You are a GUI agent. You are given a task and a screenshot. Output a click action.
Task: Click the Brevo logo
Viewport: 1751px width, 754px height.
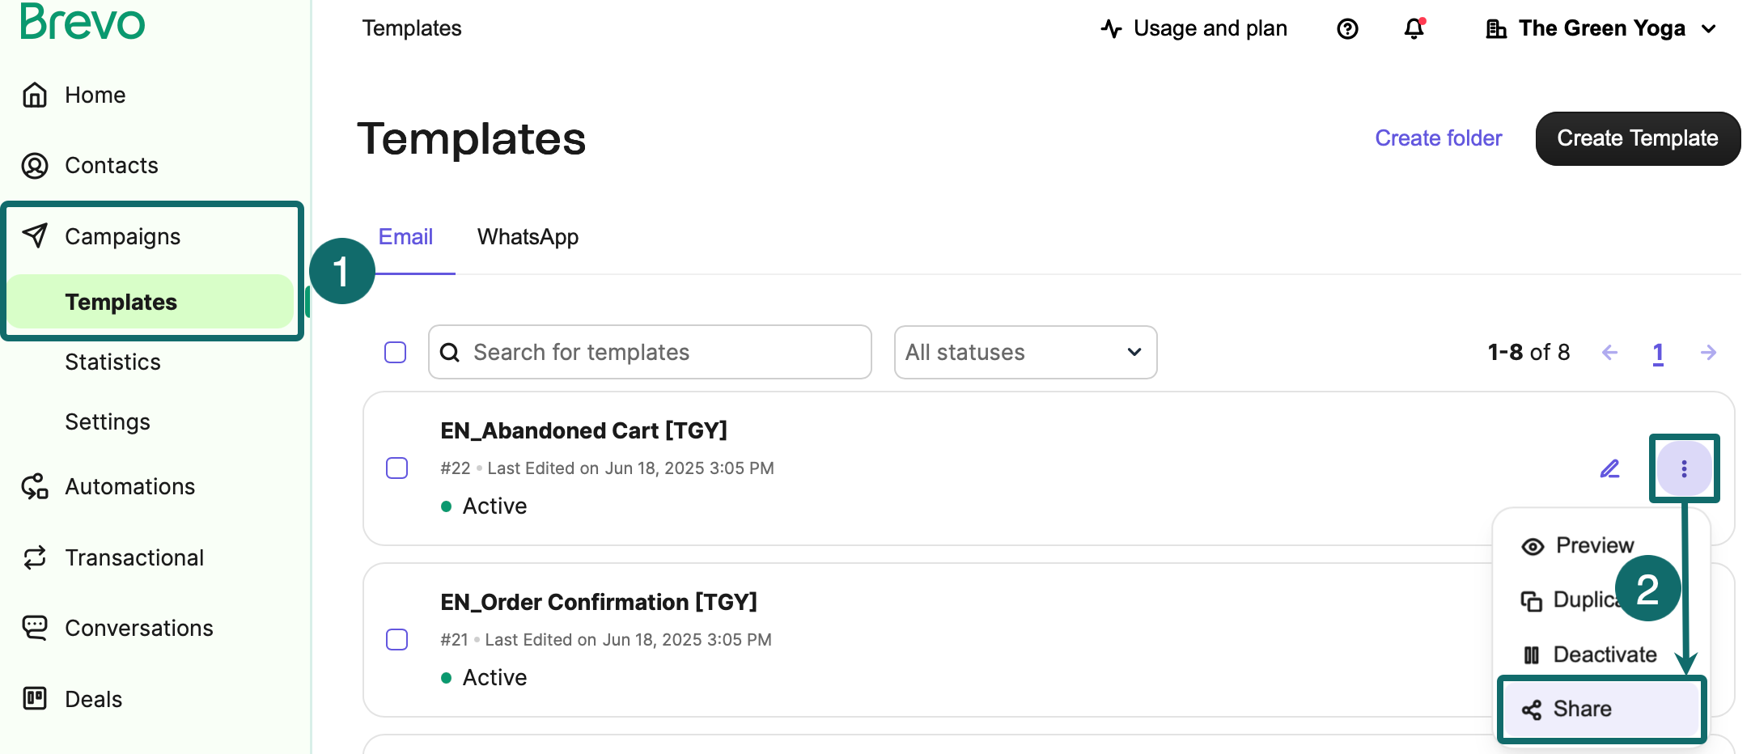83,22
